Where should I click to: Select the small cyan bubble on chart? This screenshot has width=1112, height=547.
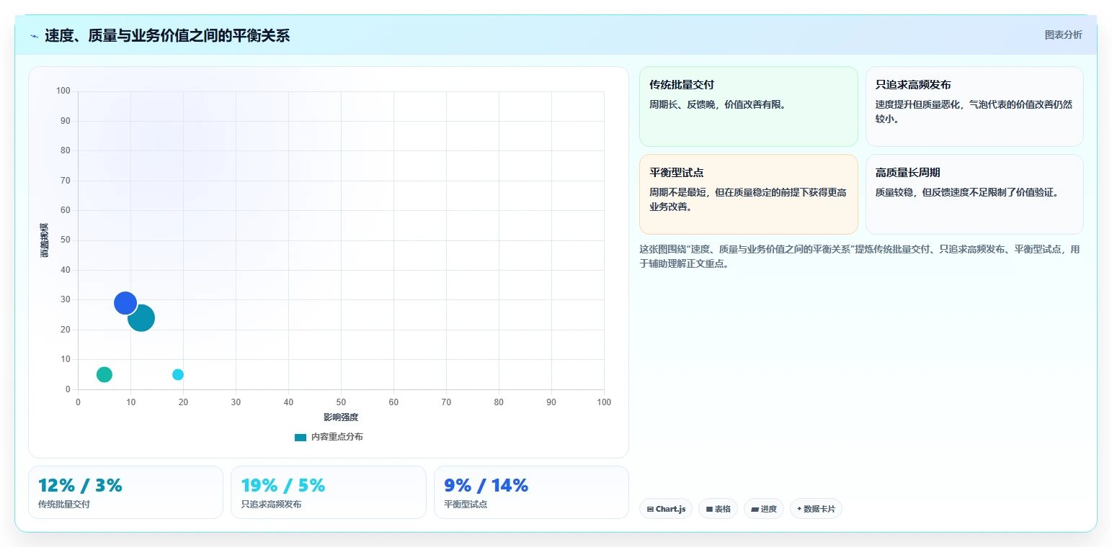coord(178,374)
